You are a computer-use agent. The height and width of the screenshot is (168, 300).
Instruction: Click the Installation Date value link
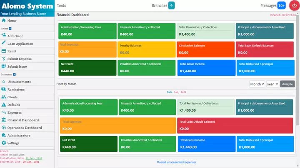[x=34, y=158]
